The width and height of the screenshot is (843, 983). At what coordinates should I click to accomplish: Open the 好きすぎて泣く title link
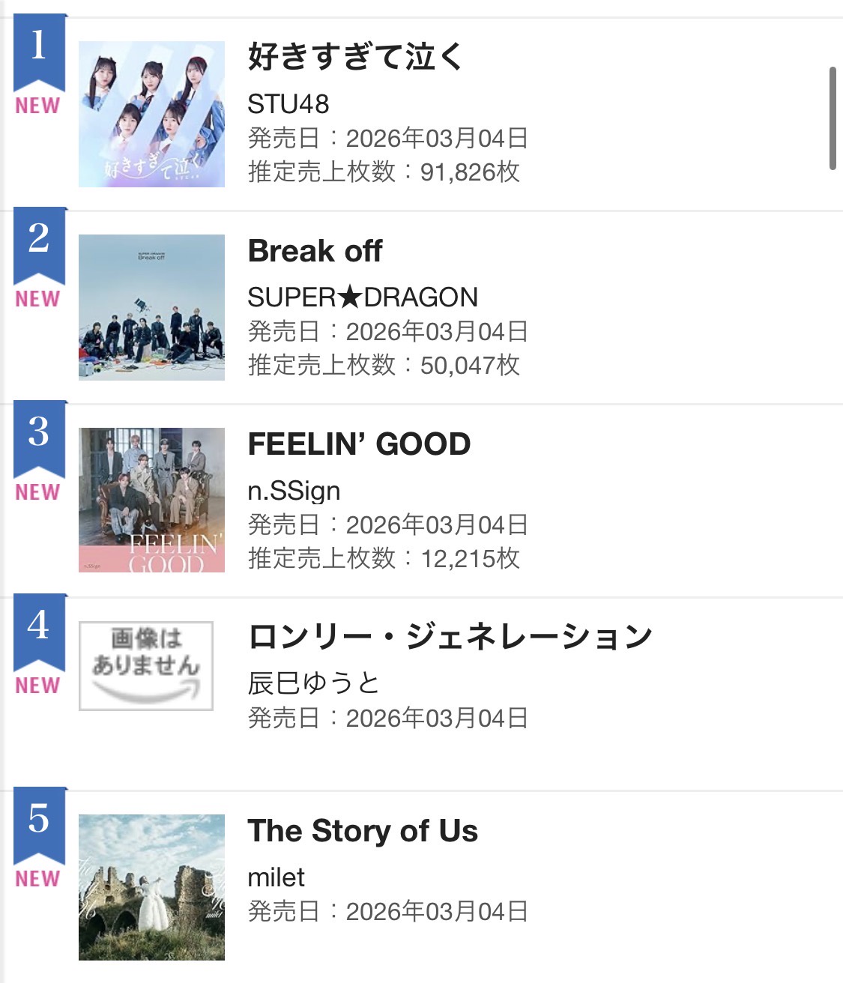[x=355, y=57]
